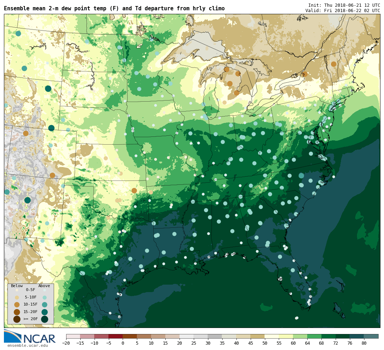Click the above >=20F darkest teal legend dot

click(x=44, y=319)
